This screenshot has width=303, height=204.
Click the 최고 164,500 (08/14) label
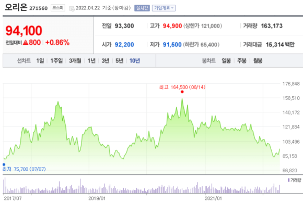(x=182, y=87)
